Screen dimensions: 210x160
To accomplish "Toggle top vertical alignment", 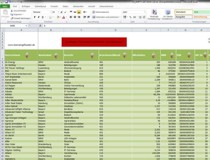I will pos(71,12).
